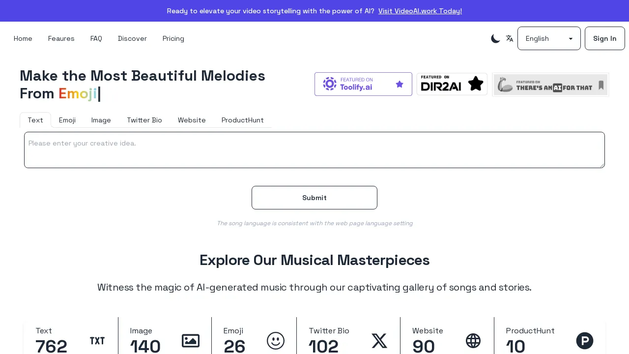
Task: Click the ProductHunt P icon
Action: tap(585, 340)
